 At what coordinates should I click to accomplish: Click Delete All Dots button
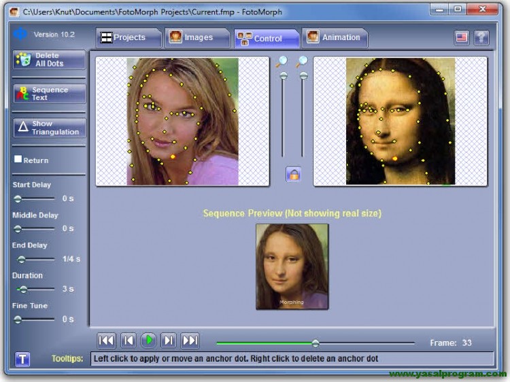[50, 60]
